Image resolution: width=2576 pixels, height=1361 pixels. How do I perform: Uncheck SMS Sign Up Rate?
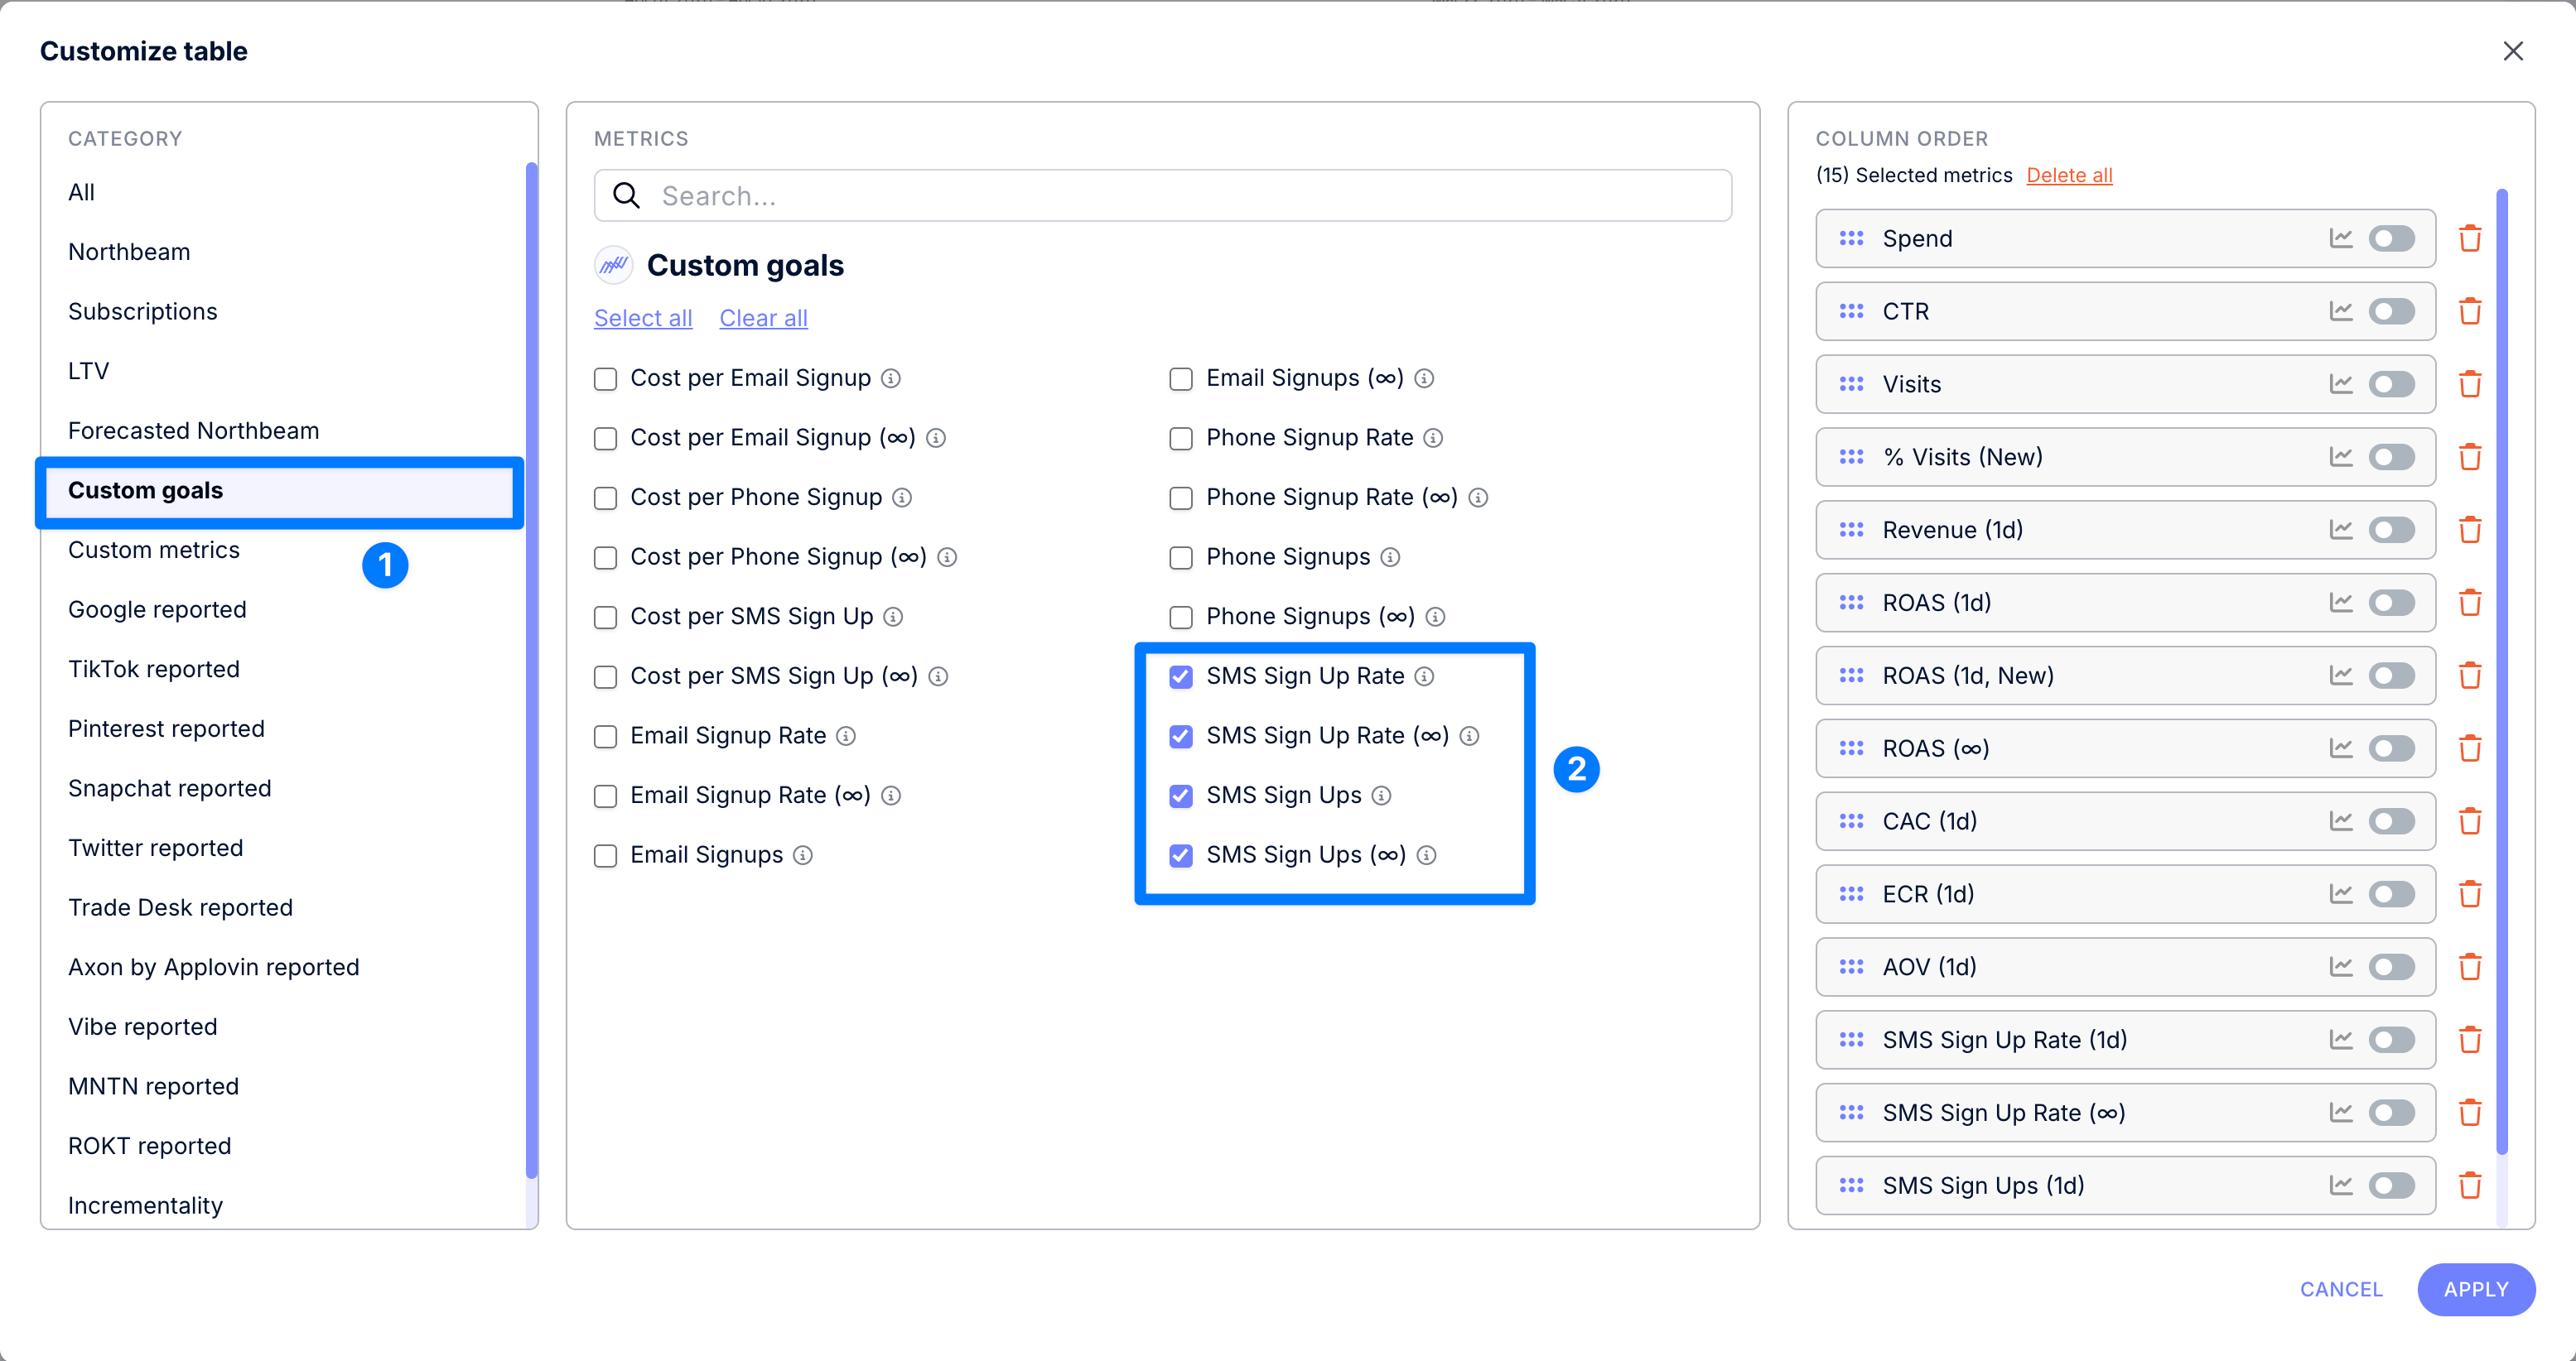coord(1181,677)
